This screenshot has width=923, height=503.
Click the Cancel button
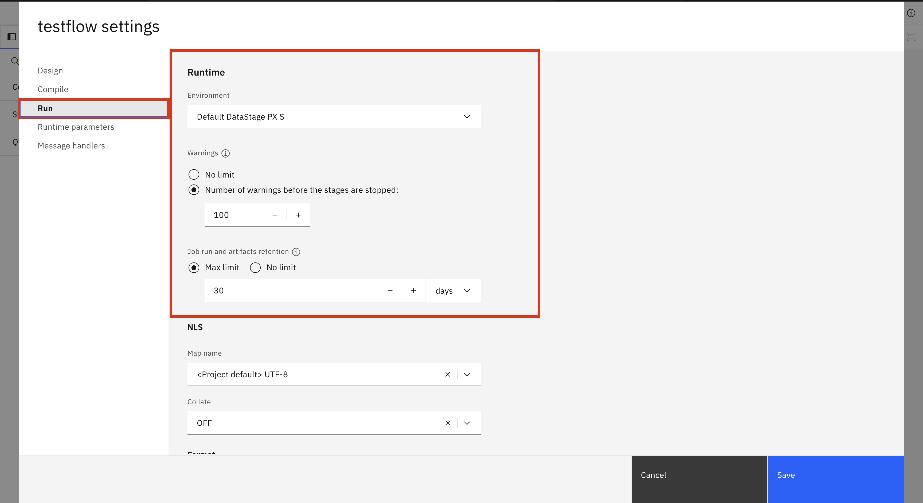point(699,475)
